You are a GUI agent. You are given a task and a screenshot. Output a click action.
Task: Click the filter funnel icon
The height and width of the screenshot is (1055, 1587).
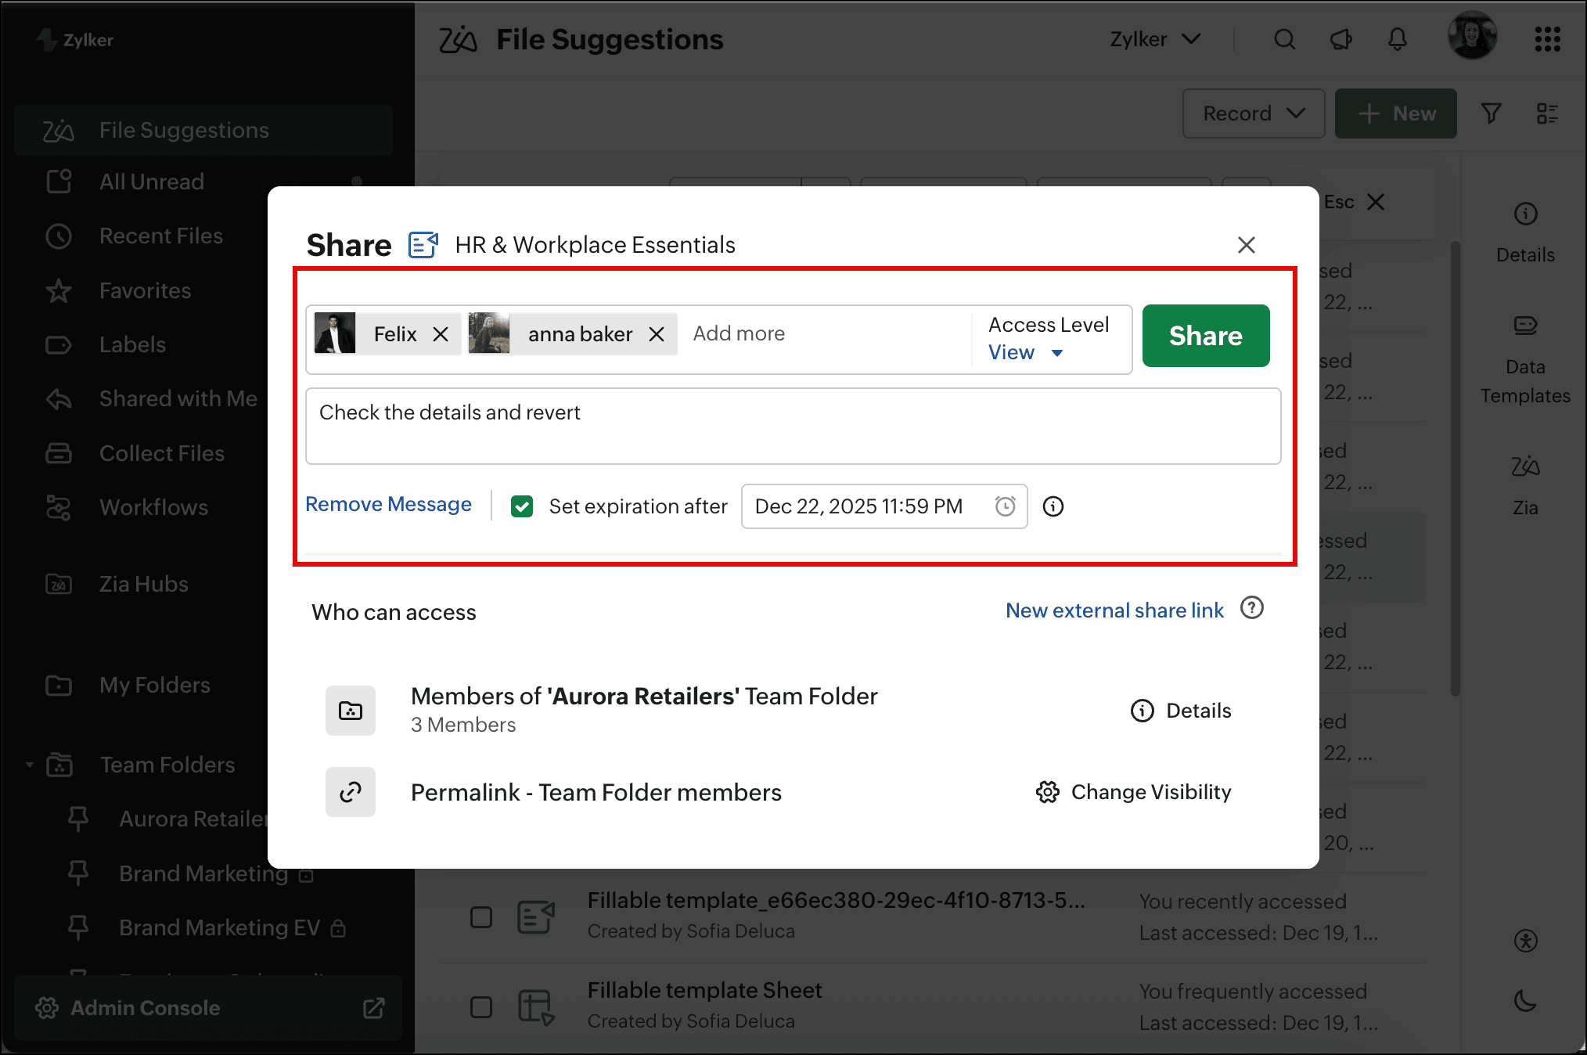[1491, 114]
